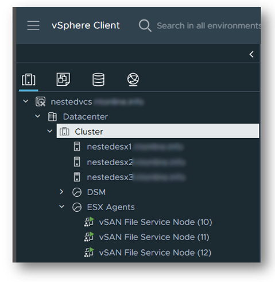275x282 pixels.
Task: Select the DSM resource pool label
Action: coord(96,192)
